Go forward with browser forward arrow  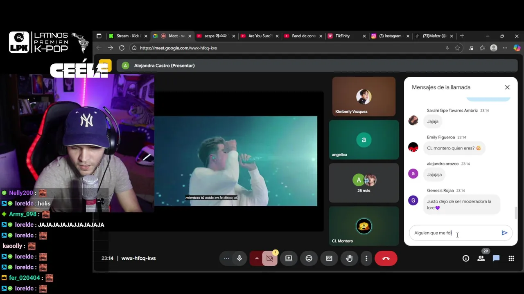point(110,48)
